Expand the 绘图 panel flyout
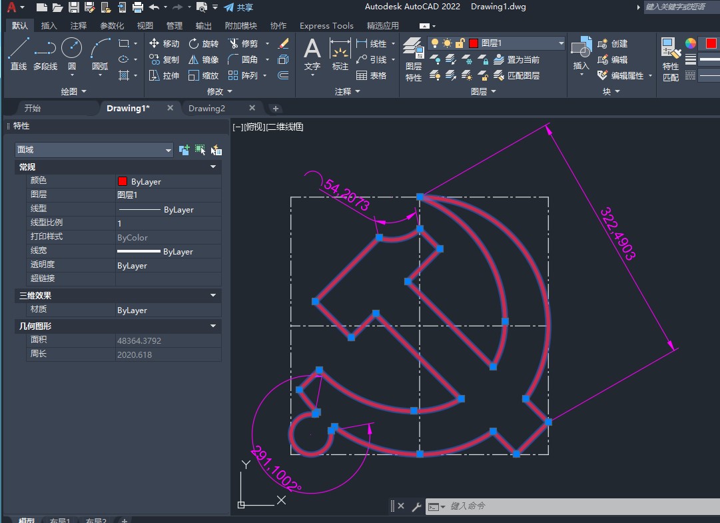This screenshot has height=523, width=720. tap(73, 91)
